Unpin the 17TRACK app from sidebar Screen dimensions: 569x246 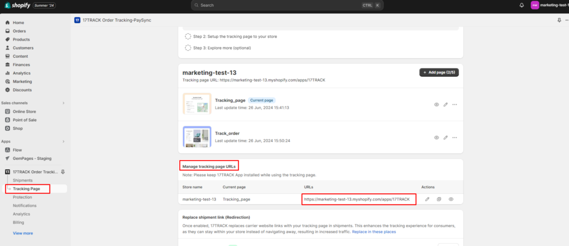[x=63, y=172]
